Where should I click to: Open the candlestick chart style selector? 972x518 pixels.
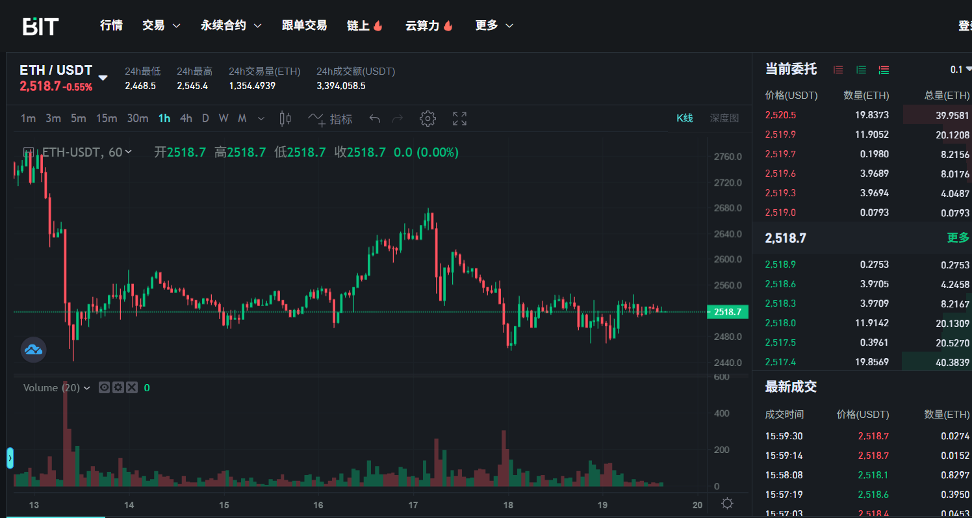point(285,118)
